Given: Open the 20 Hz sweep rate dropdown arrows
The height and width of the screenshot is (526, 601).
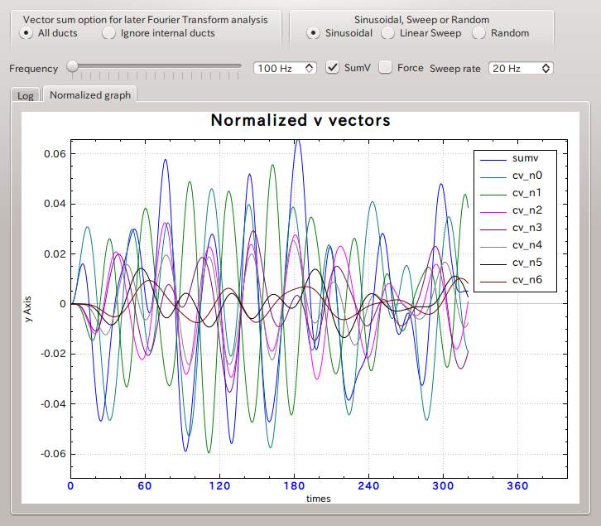Looking at the screenshot, I should [546, 68].
